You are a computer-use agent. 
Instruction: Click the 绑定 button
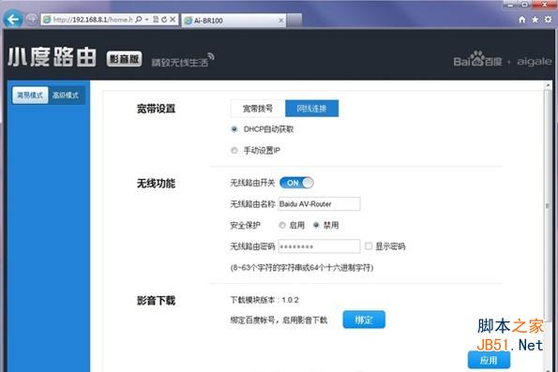[364, 320]
